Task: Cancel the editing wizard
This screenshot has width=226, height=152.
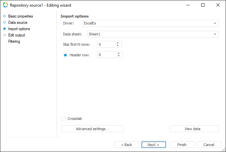Action: pyautogui.click(x=209, y=145)
